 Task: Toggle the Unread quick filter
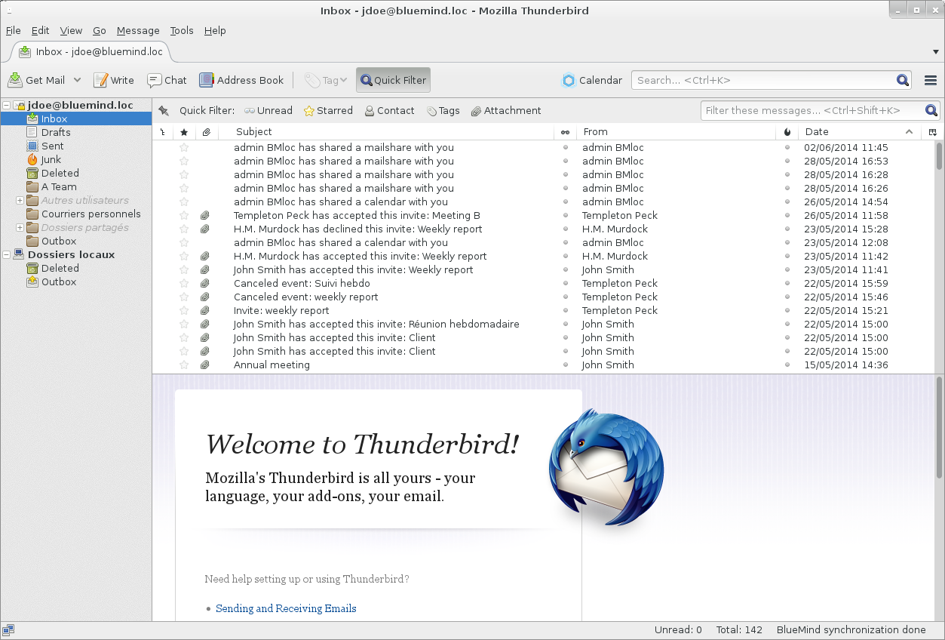pos(268,111)
